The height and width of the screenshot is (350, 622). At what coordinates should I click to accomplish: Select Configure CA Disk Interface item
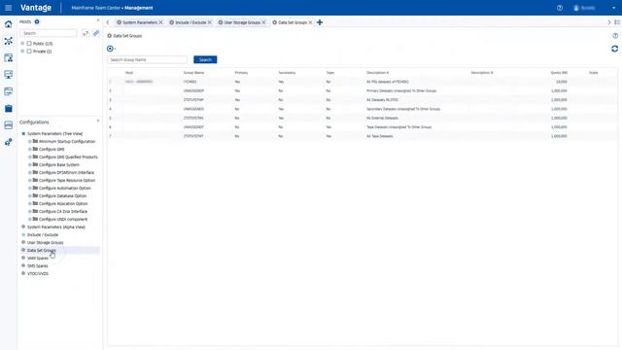[63, 212]
